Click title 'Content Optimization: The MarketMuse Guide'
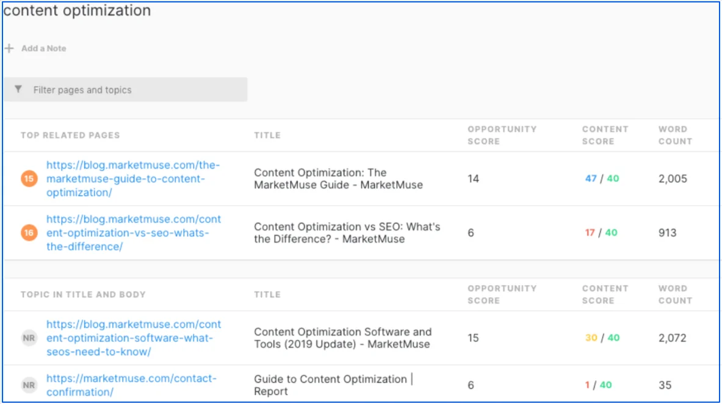The image size is (722, 404). point(339,179)
